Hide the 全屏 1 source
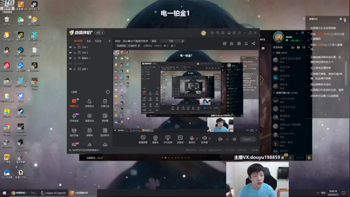350x197 pixels. click(70, 69)
